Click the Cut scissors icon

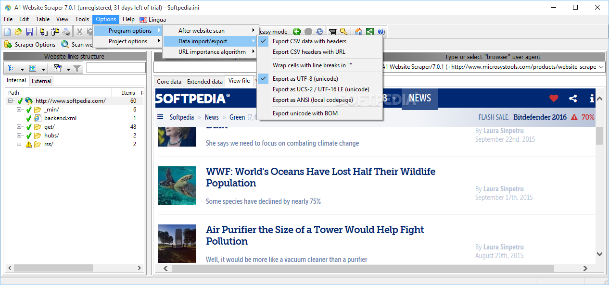pos(79,32)
